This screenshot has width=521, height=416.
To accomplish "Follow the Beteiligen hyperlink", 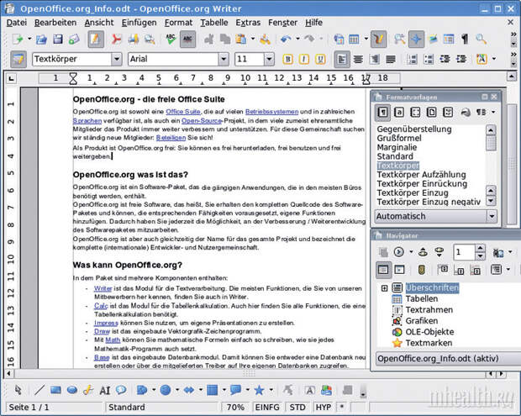I will (171, 138).
